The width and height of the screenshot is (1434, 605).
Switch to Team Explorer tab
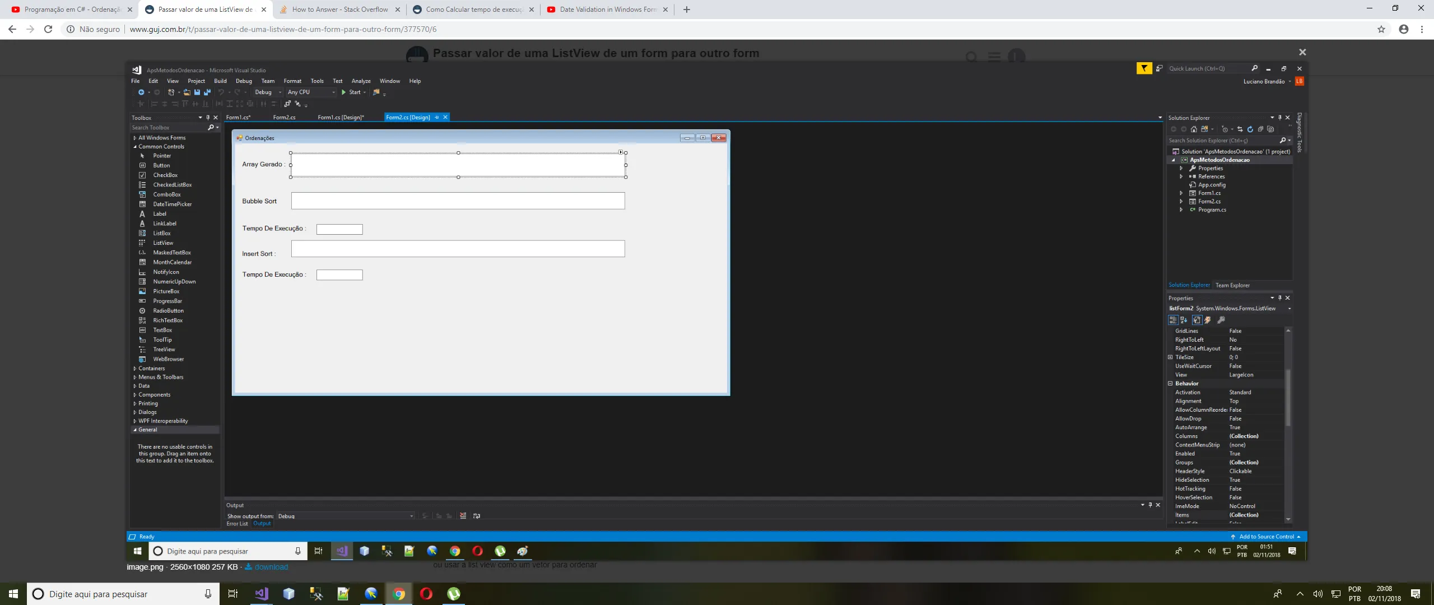(x=1232, y=285)
